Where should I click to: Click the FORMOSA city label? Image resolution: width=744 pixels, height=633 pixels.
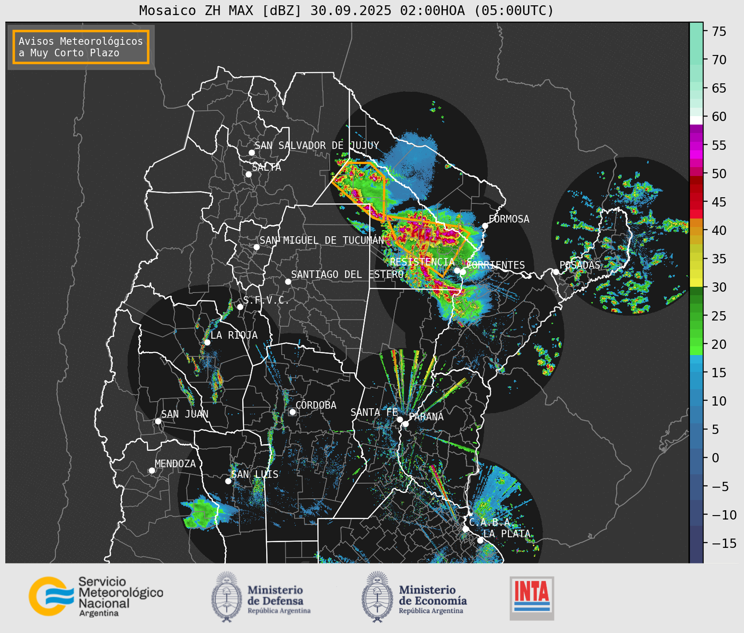tap(509, 219)
